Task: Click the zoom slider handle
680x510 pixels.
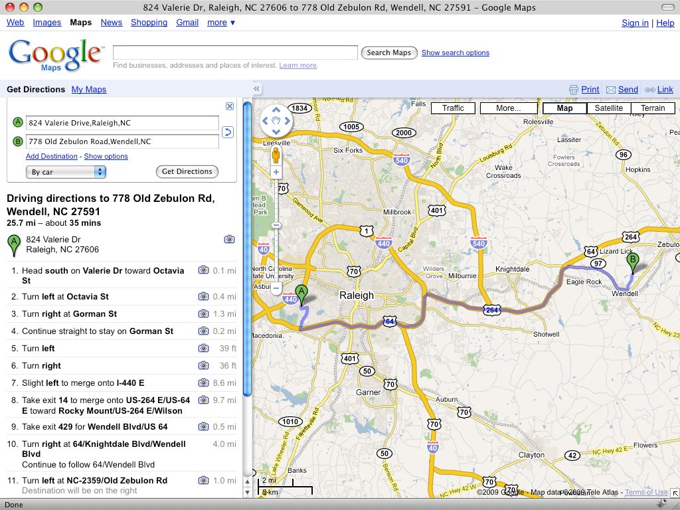Action: (276, 226)
